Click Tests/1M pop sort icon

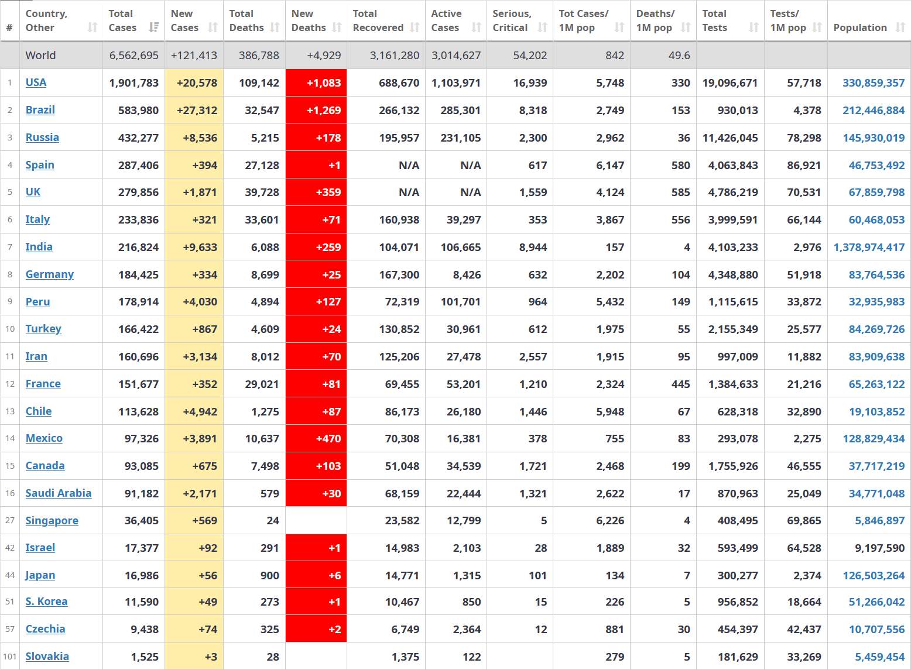click(x=817, y=28)
